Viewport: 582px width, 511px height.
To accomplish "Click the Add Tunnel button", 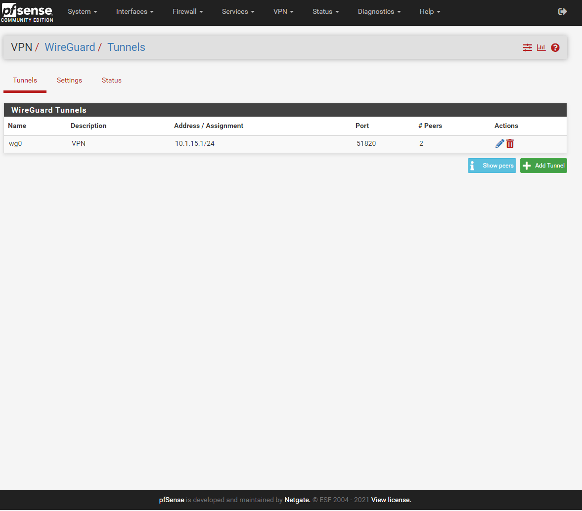I will [543, 166].
